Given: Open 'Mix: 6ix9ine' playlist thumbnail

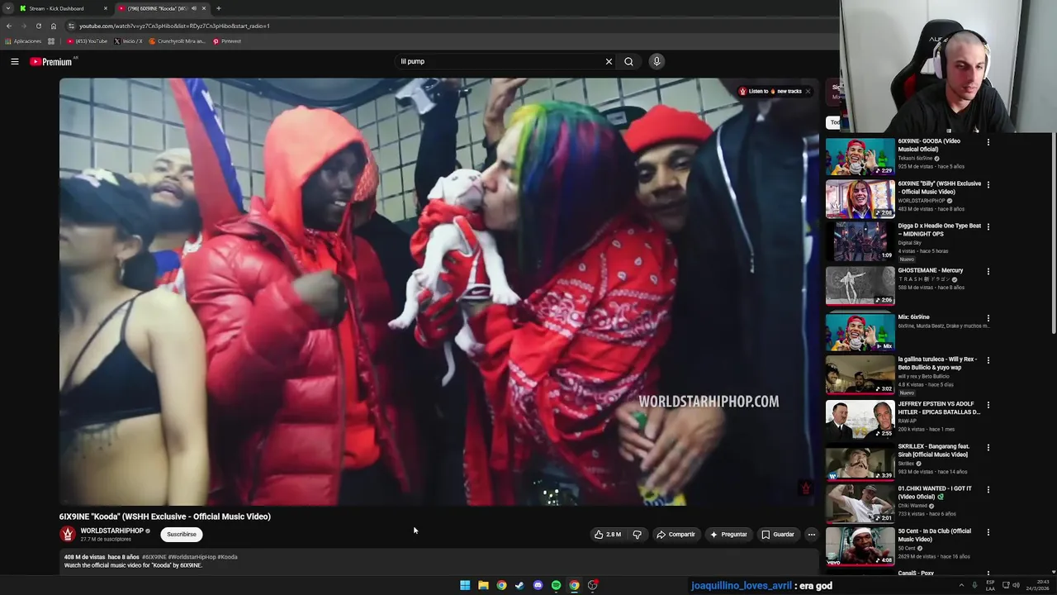Looking at the screenshot, I should coord(860,331).
